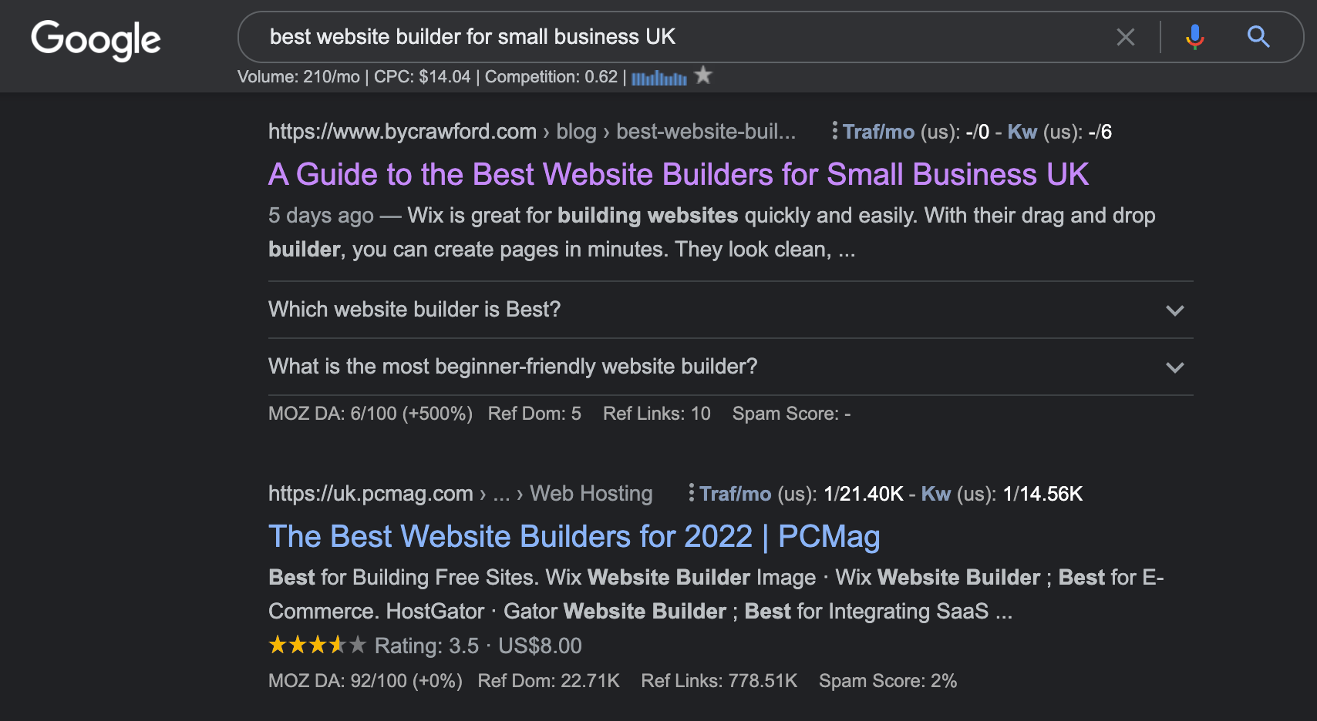Screen dimensions: 1317x721
Task: Click the Google logo
Action: pos(96,39)
